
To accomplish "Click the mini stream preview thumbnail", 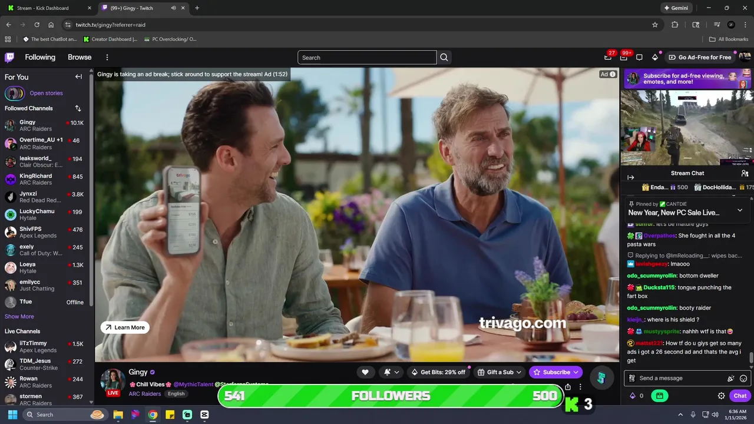I will tap(687, 128).
